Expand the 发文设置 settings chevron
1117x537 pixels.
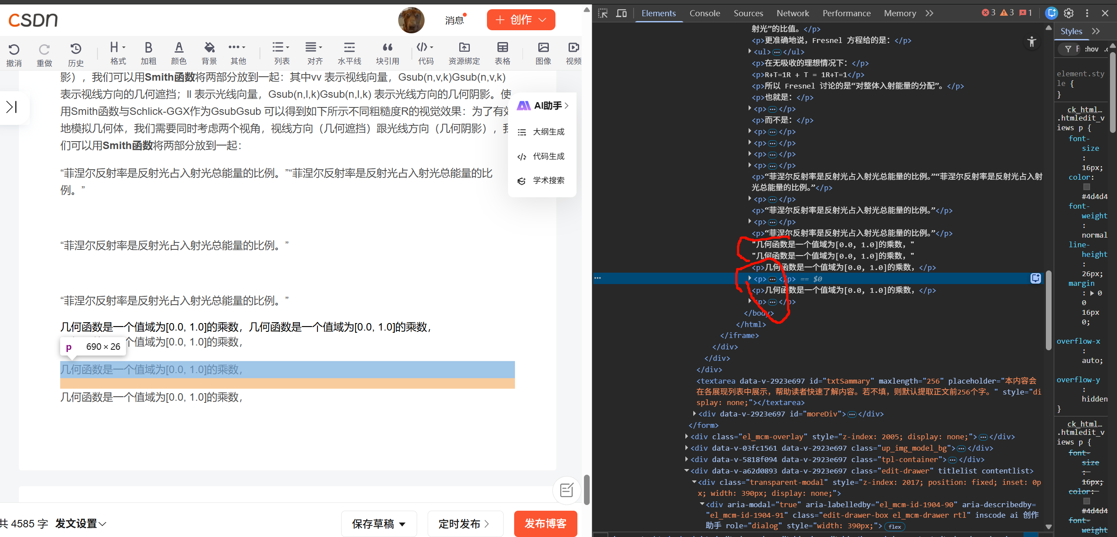103,524
